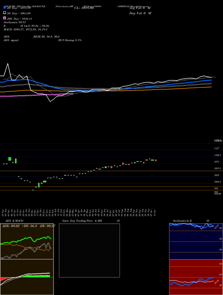Click the tallest peak of the white price line
This screenshot has width=223, height=295.
8,63
